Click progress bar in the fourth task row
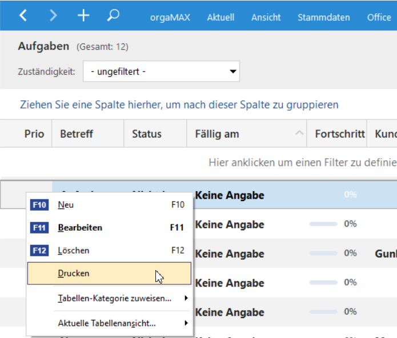 pyautogui.click(x=323, y=283)
